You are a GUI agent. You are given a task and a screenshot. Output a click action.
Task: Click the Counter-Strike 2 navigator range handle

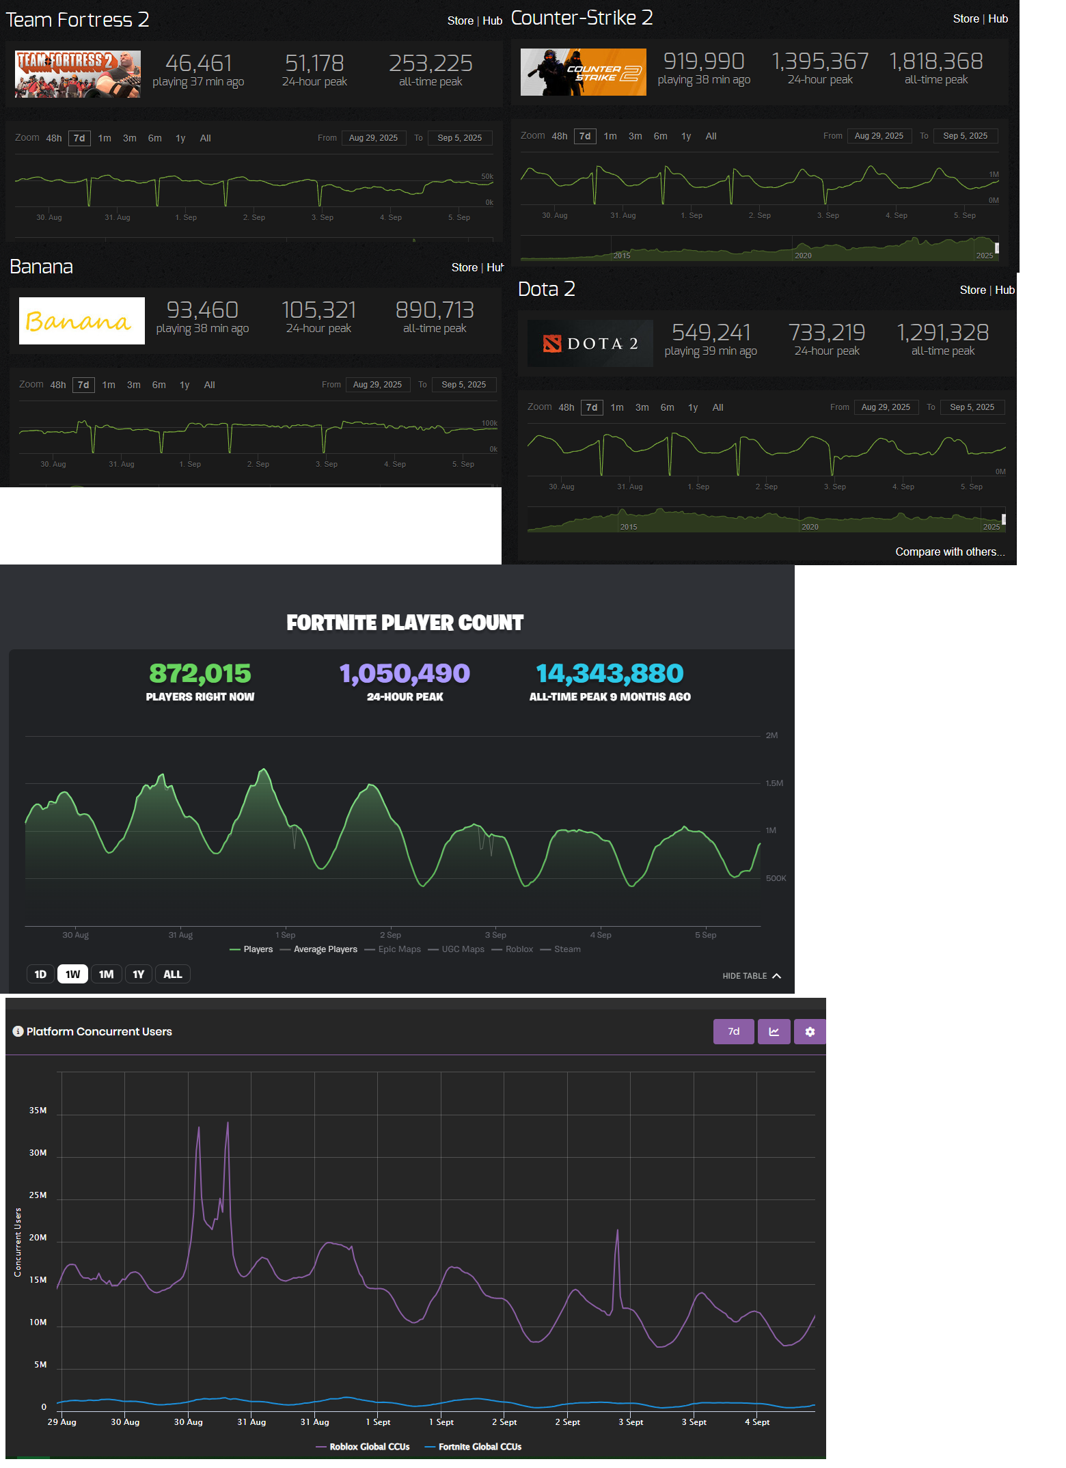click(x=997, y=248)
